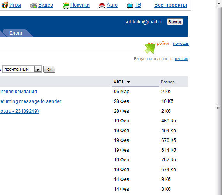Click the scrollbar up arrow
The height and width of the screenshot is (195, 222).
coord(219,4)
